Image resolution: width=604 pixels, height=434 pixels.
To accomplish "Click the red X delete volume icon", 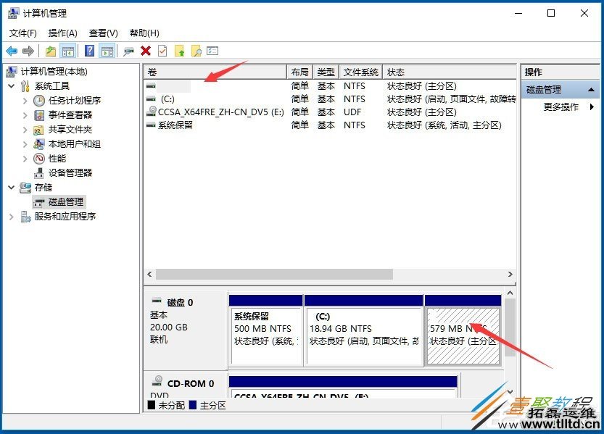I will pos(145,51).
